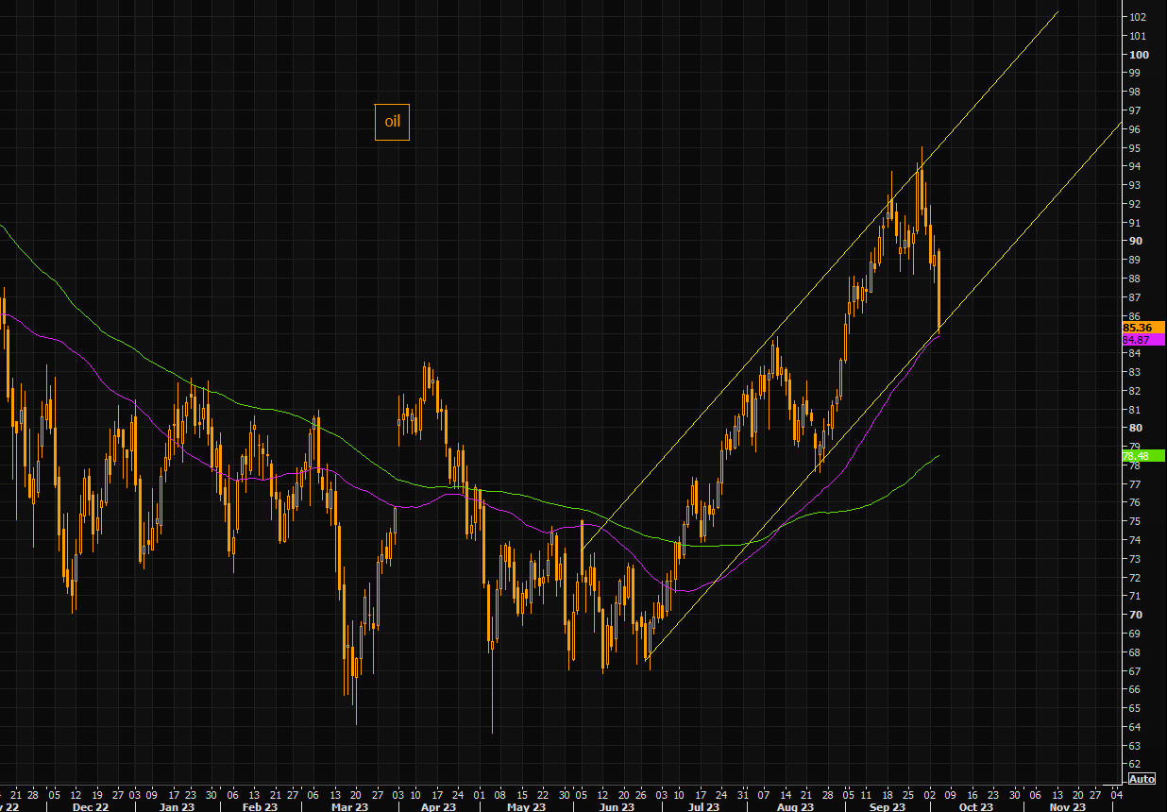This screenshot has height=812, width=1167.
Task: Click the Mar 23 month label
Action: (x=349, y=807)
